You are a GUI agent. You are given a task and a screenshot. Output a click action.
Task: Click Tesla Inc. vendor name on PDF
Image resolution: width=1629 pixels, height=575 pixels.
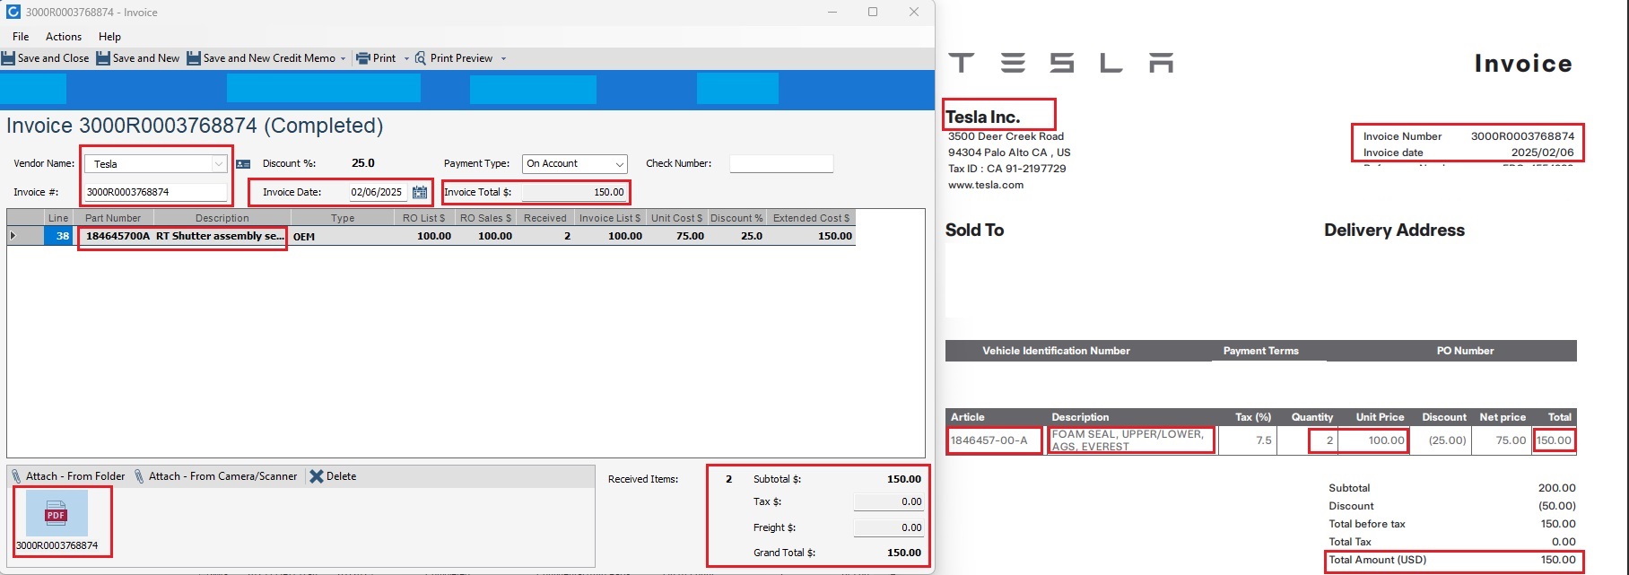pyautogui.click(x=982, y=117)
